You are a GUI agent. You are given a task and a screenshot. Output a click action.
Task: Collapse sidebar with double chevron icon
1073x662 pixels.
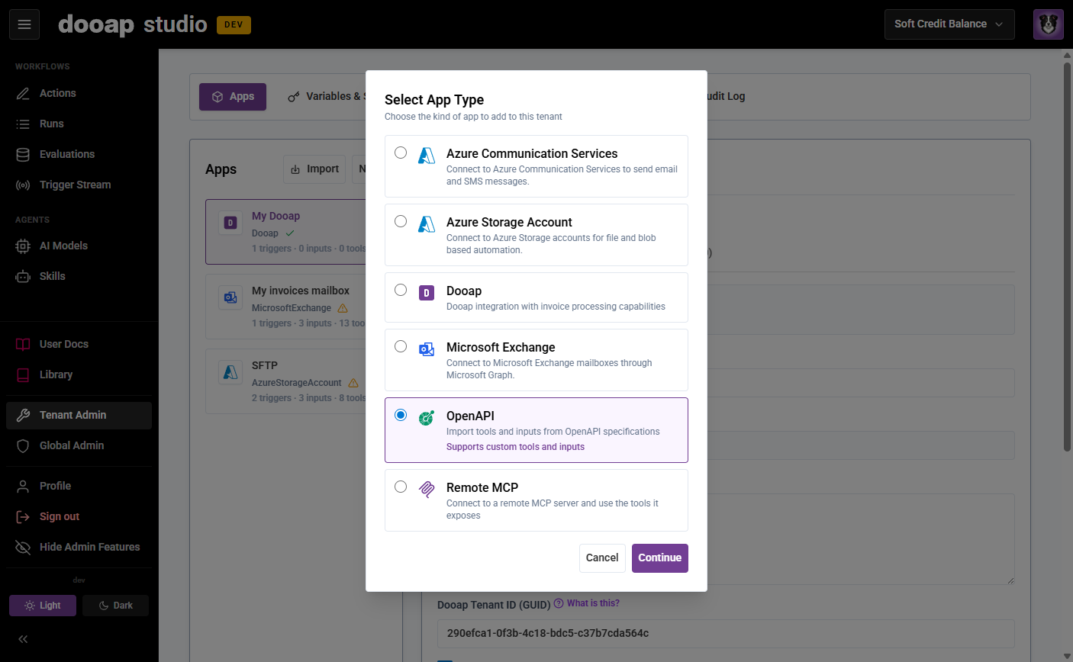23,639
